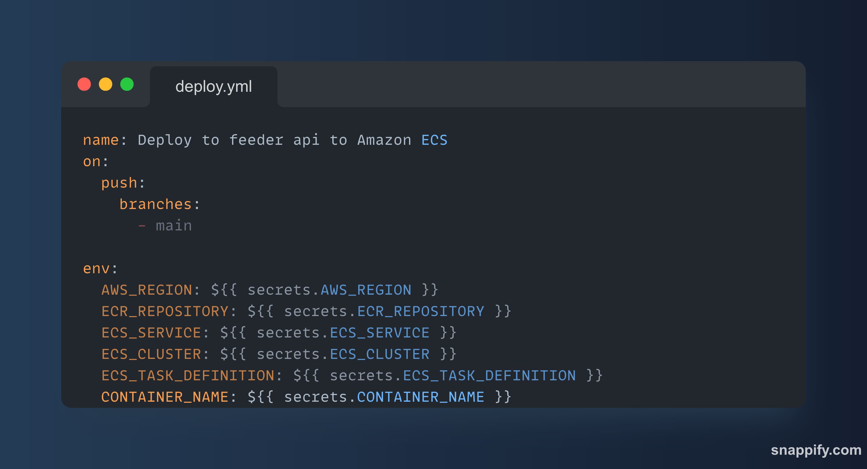Screen dimensions: 867x469
Task: Click the orange AWS_REGION env key
Action: click(x=147, y=290)
